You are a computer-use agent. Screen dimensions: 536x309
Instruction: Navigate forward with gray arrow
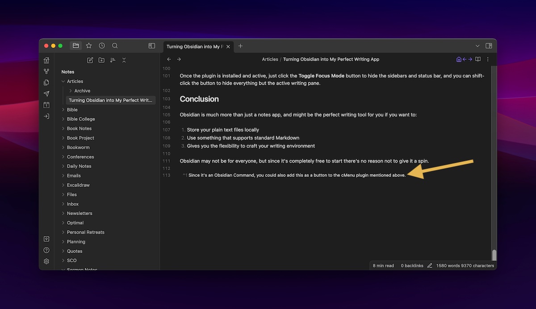pyautogui.click(x=179, y=59)
